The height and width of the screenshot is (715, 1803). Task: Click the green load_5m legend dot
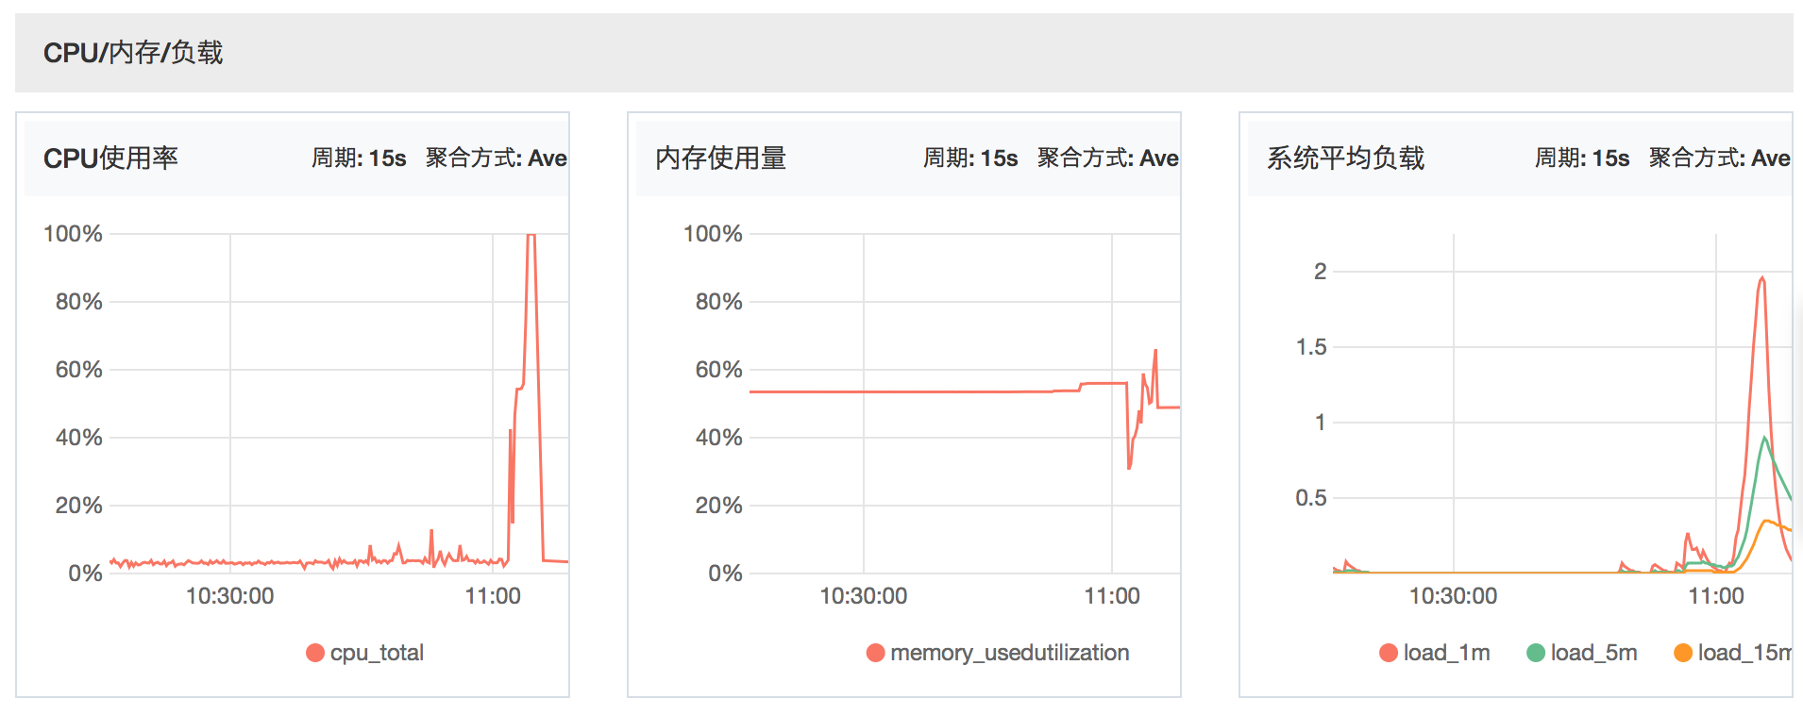[1536, 653]
